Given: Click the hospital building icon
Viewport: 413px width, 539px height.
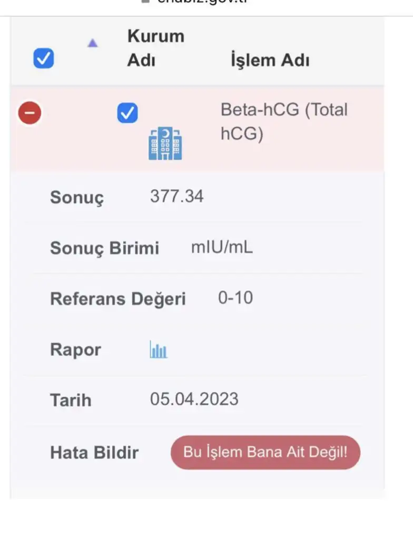Looking at the screenshot, I should coord(165,143).
